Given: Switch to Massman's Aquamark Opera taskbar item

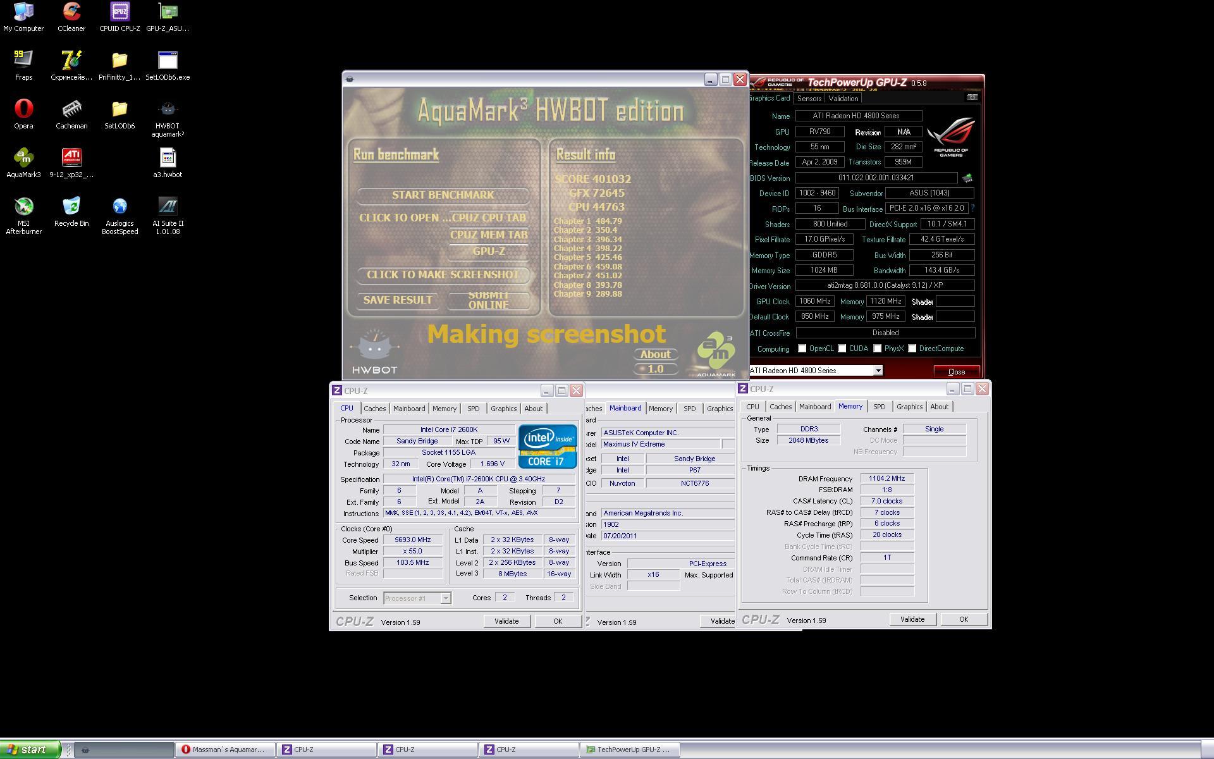Looking at the screenshot, I should pos(225,750).
